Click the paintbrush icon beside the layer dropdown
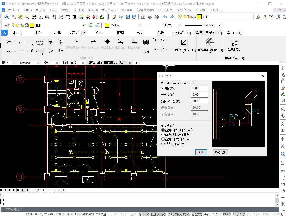 (x=258, y=17)
